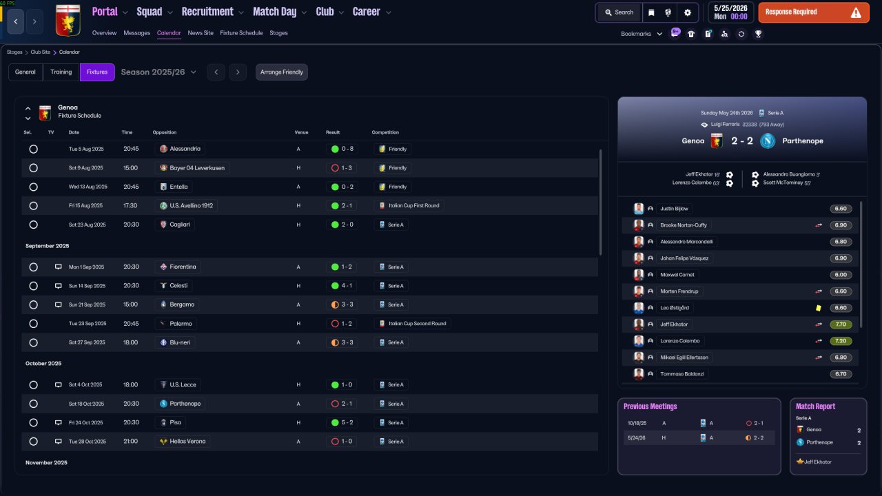Viewport: 882px width, 496px height.
Task: Click the Response Required button
Action: (814, 12)
